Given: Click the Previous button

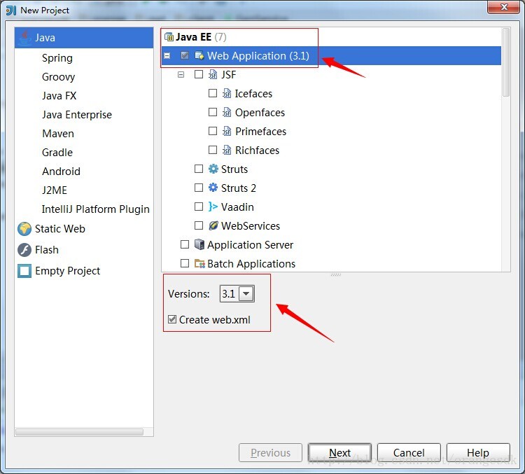Looking at the screenshot, I should 270,453.
